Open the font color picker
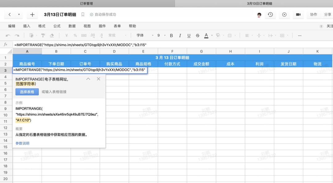 pyautogui.click(x=206, y=35)
